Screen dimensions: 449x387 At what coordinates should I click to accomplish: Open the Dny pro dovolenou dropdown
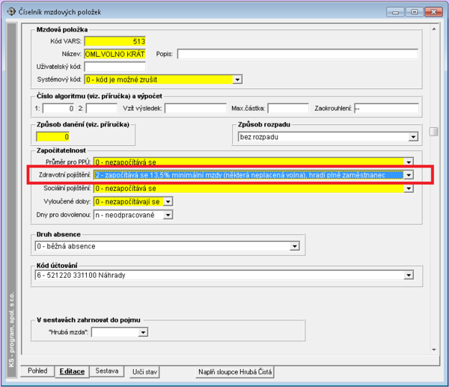[168, 215]
